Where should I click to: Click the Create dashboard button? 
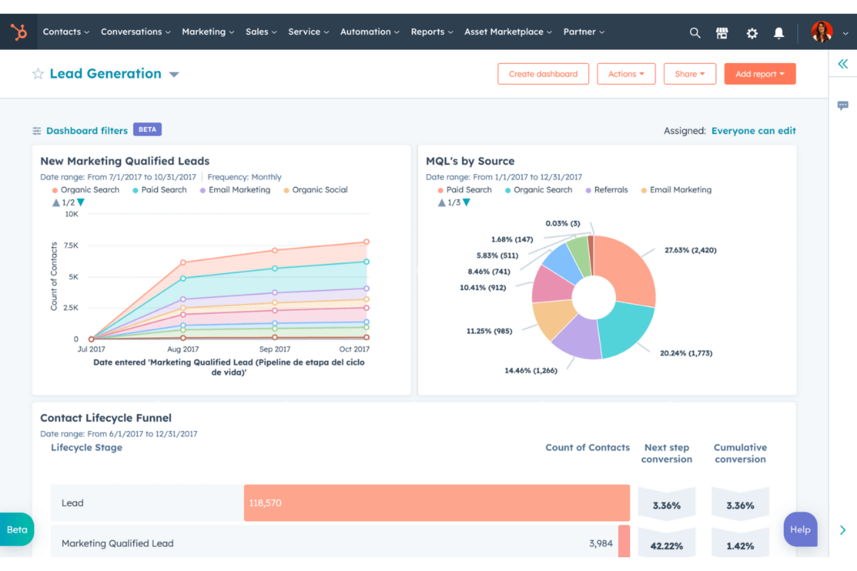tap(543, 73)
